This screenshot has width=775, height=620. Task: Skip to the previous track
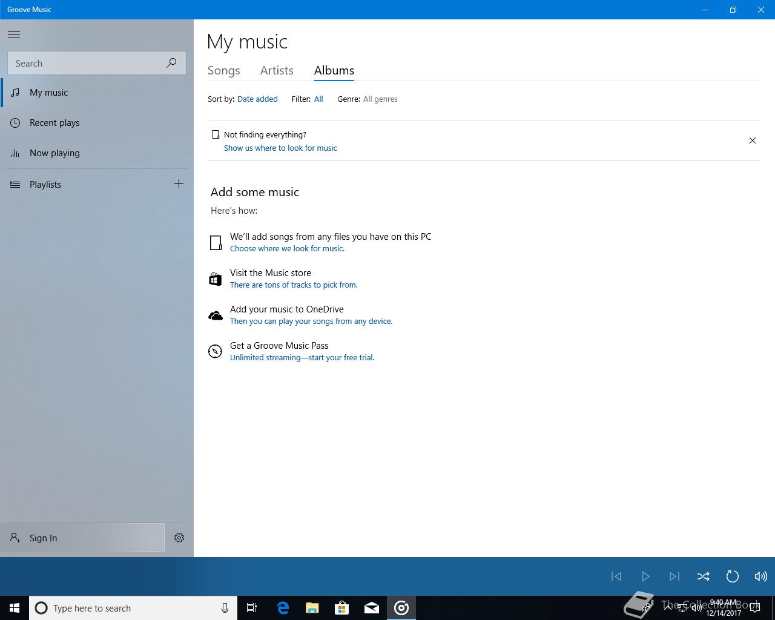pos(616,576)
